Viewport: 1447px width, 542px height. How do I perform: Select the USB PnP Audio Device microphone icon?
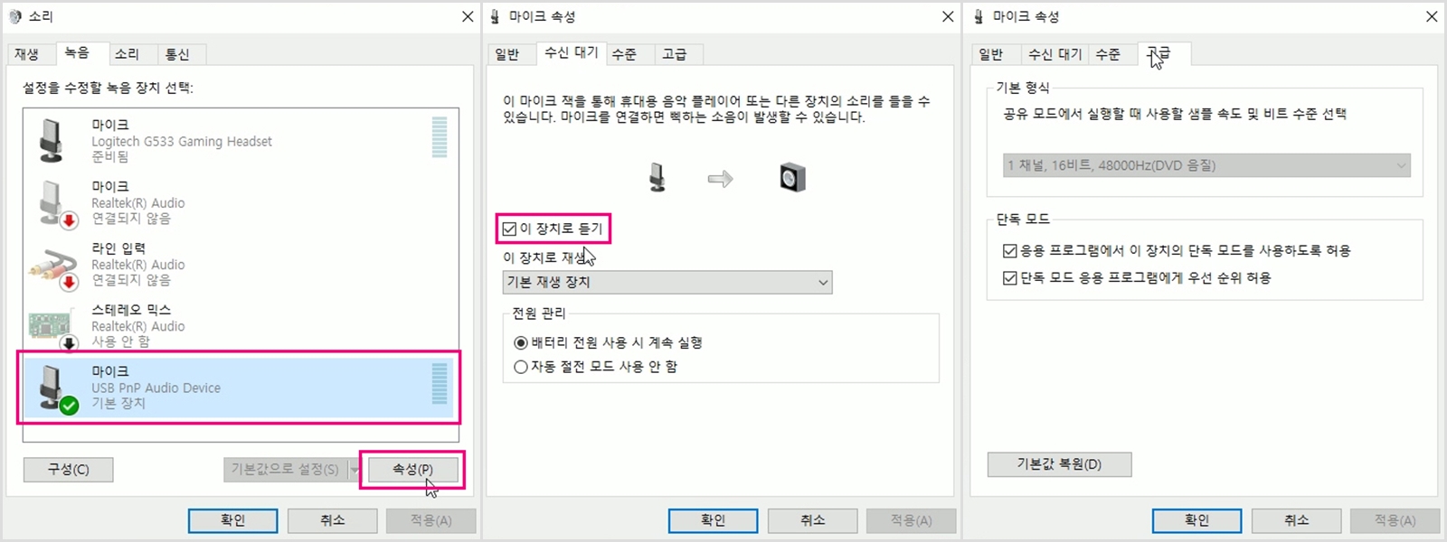(56, 388)
